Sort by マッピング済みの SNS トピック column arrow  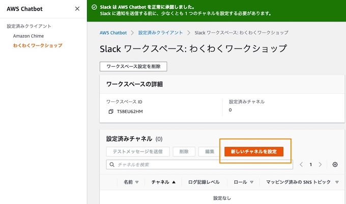pyautogui.click(x=337, y=182)
